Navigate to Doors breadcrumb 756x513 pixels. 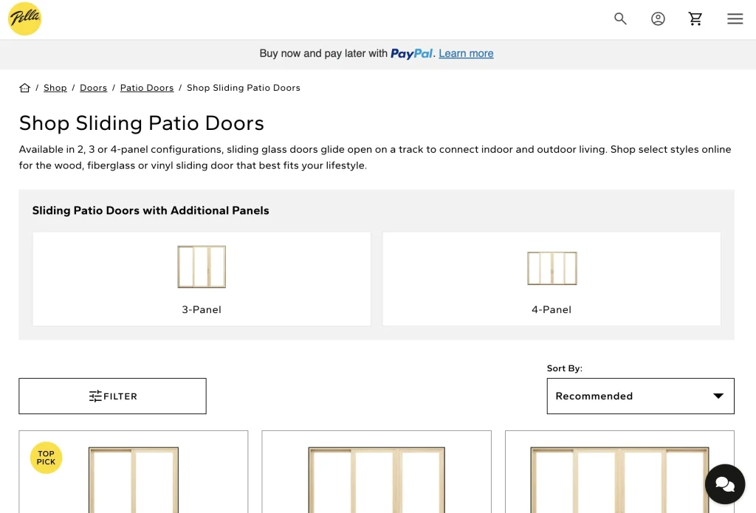94,88
